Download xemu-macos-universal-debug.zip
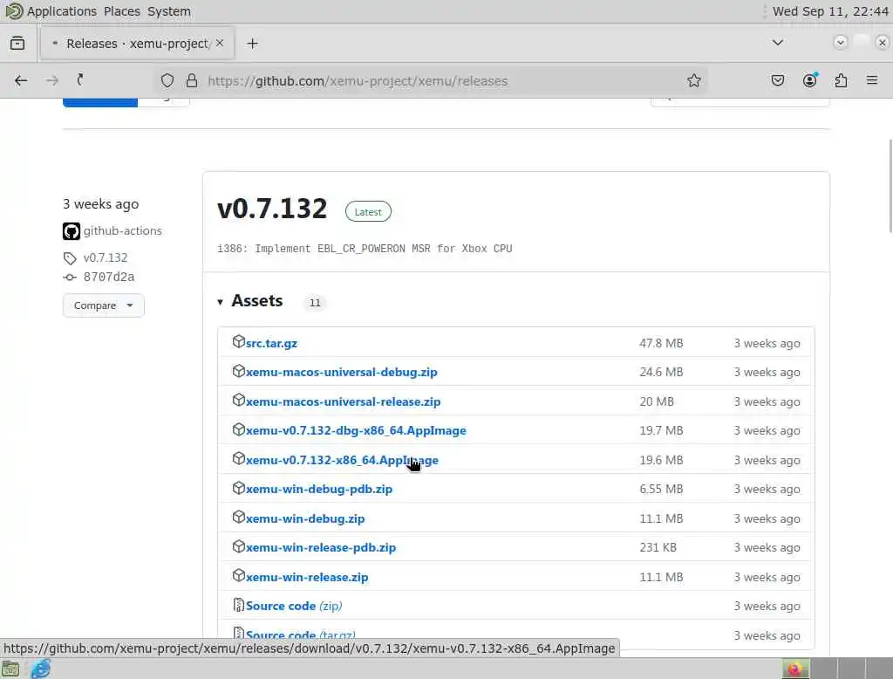The height and width of the screenshot is (679, 893). coord(342,373)
